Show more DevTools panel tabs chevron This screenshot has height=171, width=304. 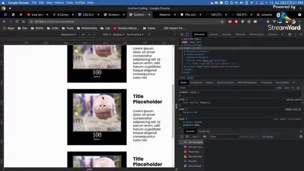coord(282,34)
